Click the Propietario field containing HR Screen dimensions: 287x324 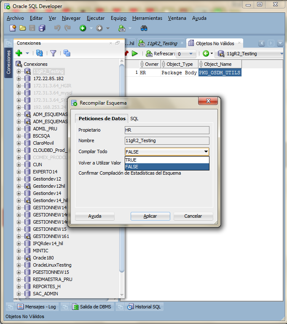(167, 130)
